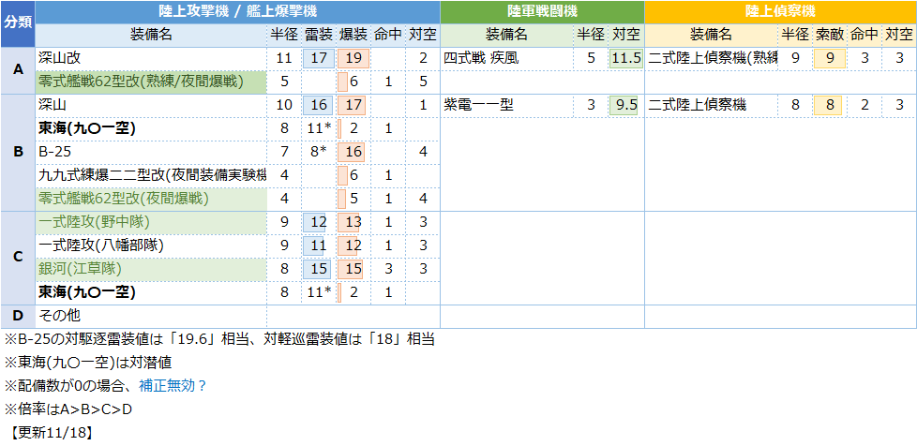The width and height of the screenshot is (917, 446).
Task: Select the 11.5 anti-air value cell
Action: tap(625, 58)
